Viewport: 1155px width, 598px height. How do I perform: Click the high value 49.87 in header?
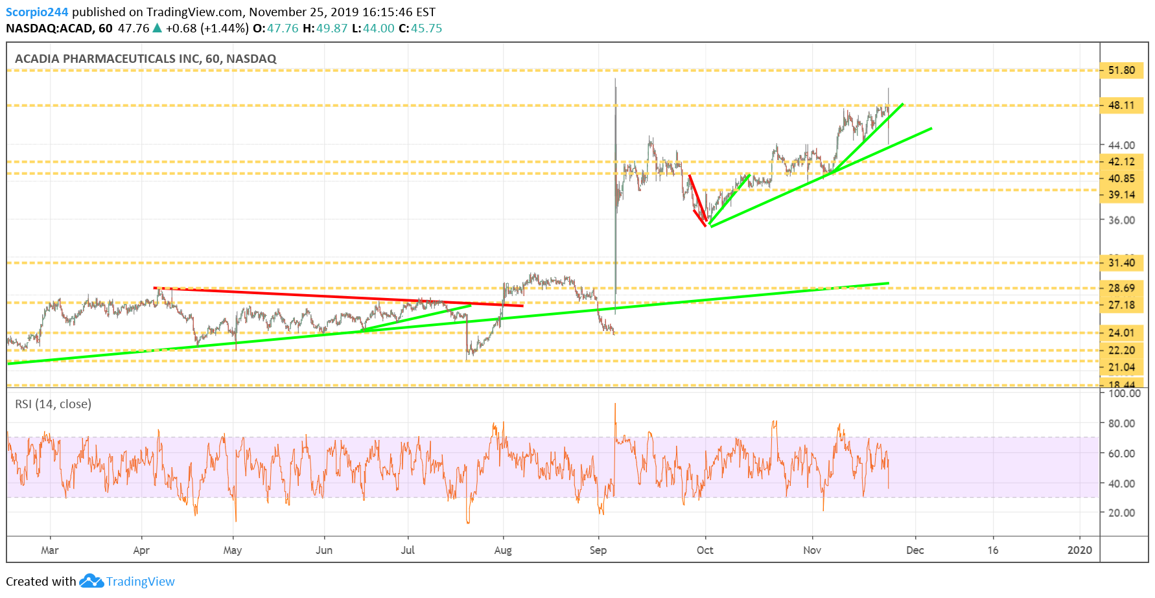(332, 28)
